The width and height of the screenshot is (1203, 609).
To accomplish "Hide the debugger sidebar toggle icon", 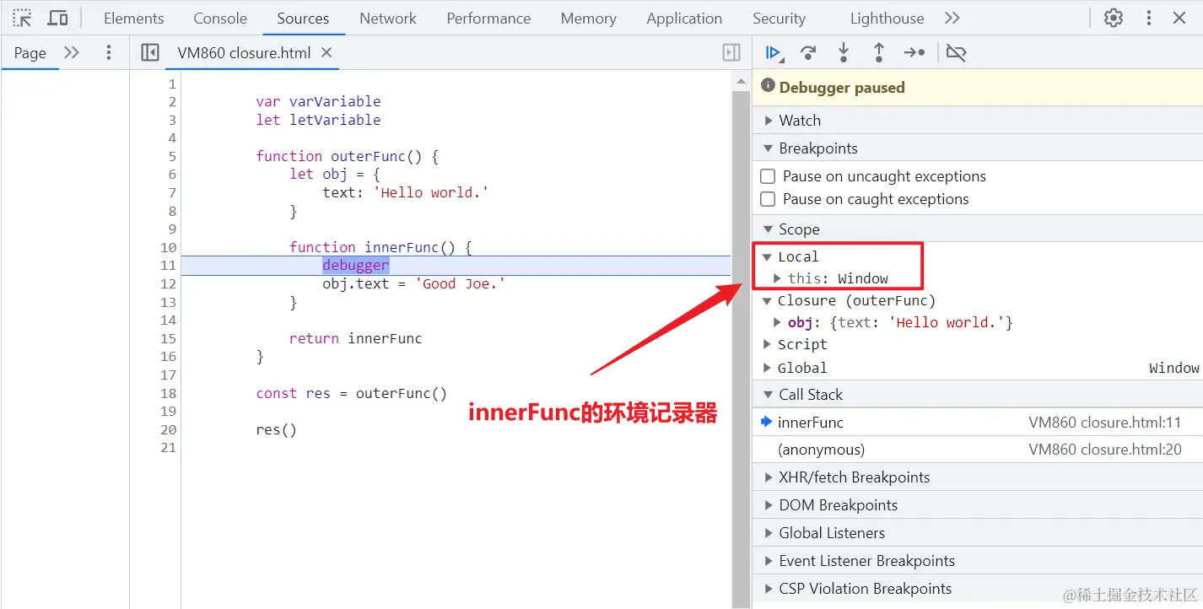I will (x=731, y=52).
